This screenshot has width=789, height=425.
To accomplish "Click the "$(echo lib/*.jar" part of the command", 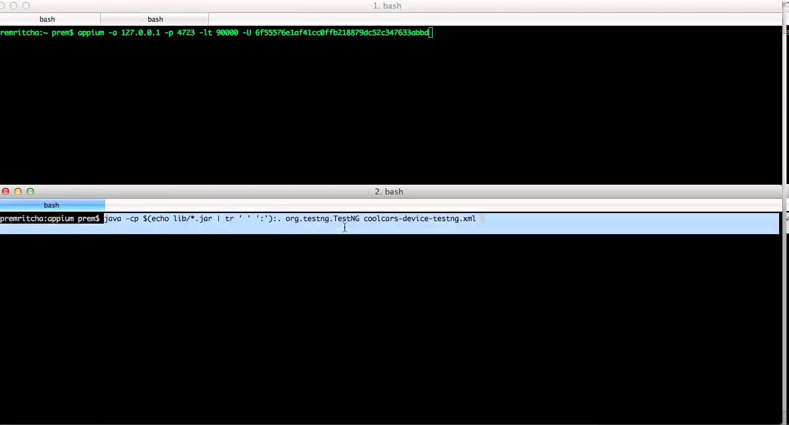I will coord(177,219).
